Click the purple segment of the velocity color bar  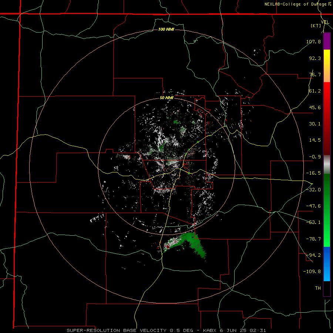point(327,41)
